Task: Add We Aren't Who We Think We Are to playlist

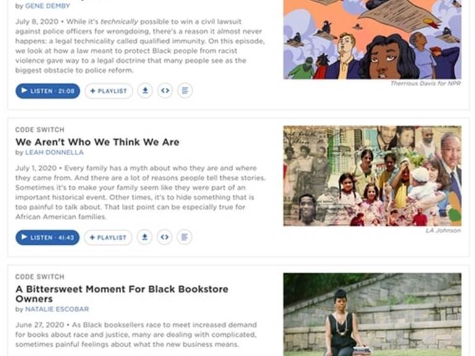Action: coord(108,237)
